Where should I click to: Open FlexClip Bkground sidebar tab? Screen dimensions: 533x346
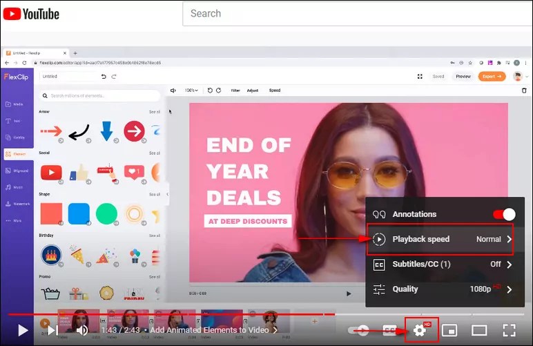(17, 171)
